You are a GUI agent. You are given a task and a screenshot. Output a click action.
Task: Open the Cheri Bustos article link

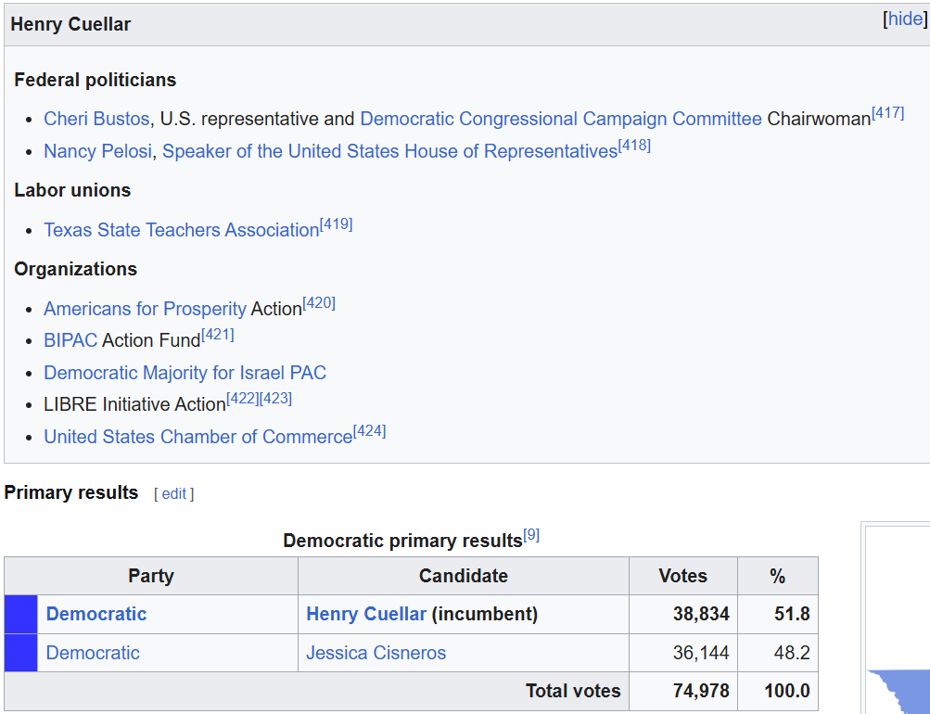click(x=96, y=119)
